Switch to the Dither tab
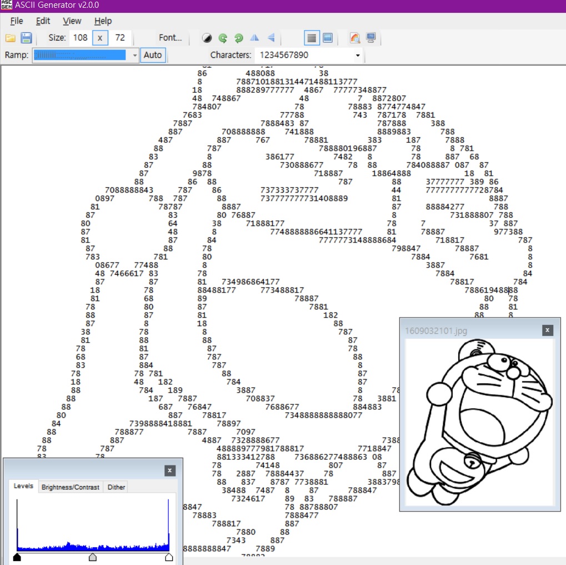The height and width of the screenshot is (565, 566). [116, 487]
